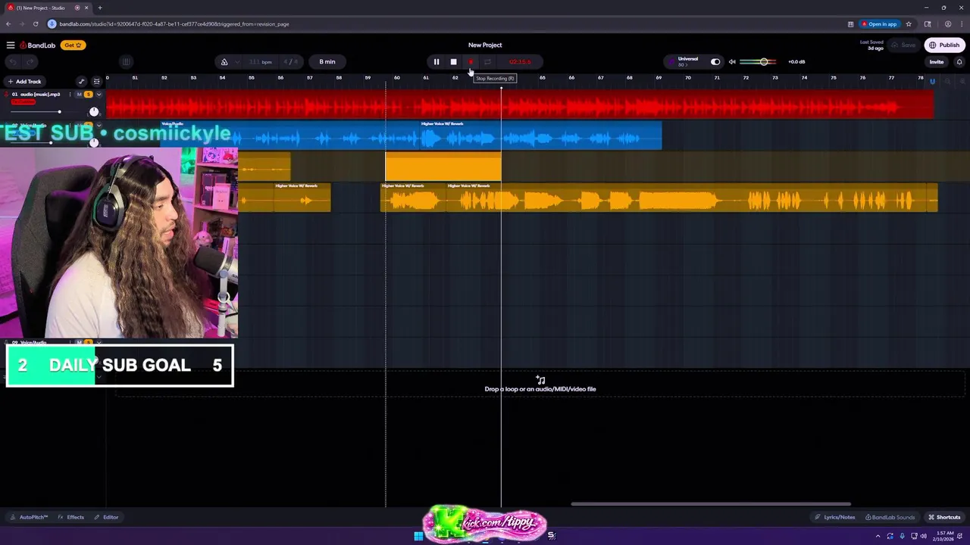This screenshot has width=970, height=545.
Task: Click the BandLab logo
Action: pyautogui.click(x=38, y=45)
